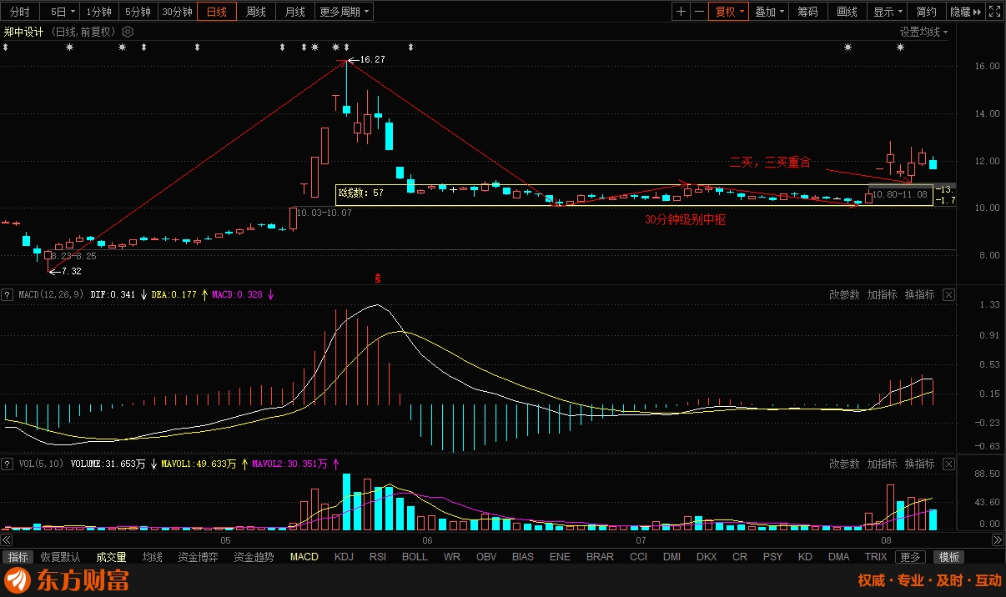The image size is (1006, 597).
Task: Switch to 5分钟 chart period
Action: tap(138, 12)
